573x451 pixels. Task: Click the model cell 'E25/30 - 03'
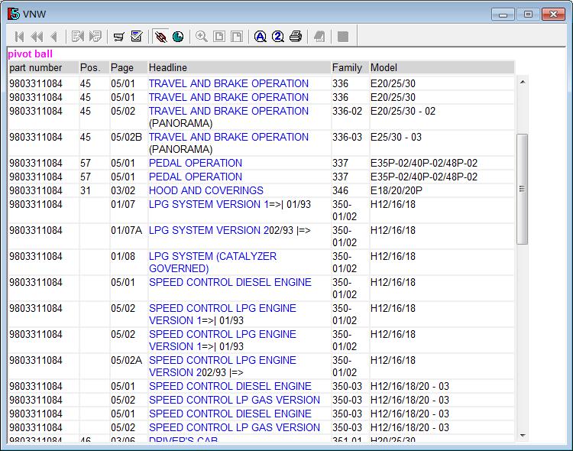coord(396,137)
